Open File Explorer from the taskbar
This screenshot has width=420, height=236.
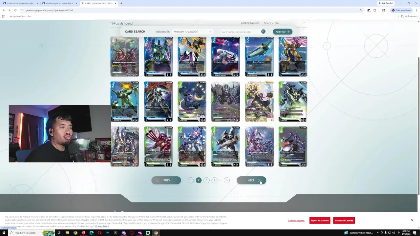click(67, 233)
